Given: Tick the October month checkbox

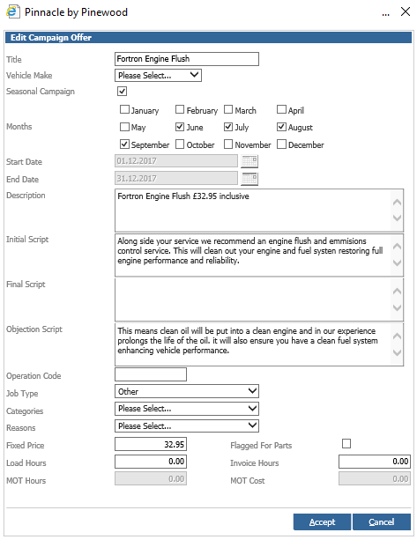Looking at the screenshot, I should [180, 144].
